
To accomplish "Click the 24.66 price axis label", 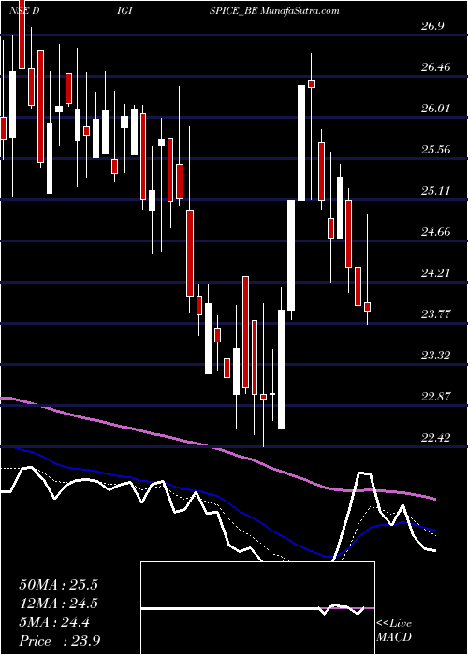I will tap(436, 232).
